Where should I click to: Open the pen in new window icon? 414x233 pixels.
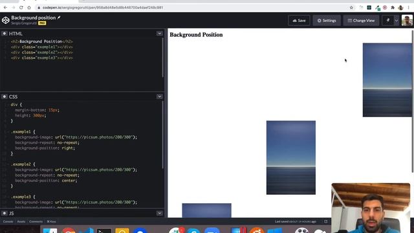[325, 221]
